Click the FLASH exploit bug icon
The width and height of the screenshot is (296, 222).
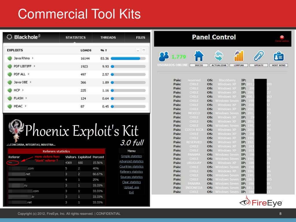tap(10, 98)
